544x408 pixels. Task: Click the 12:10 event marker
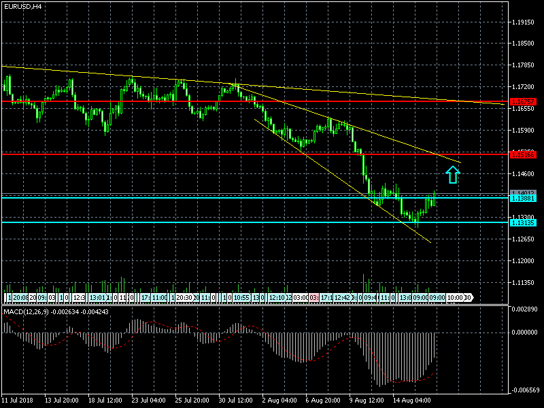click(277, 298)
